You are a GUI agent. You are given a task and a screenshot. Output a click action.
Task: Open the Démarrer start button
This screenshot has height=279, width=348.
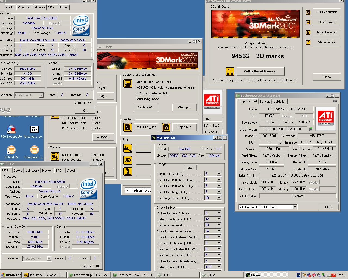(x=11, y=275)
